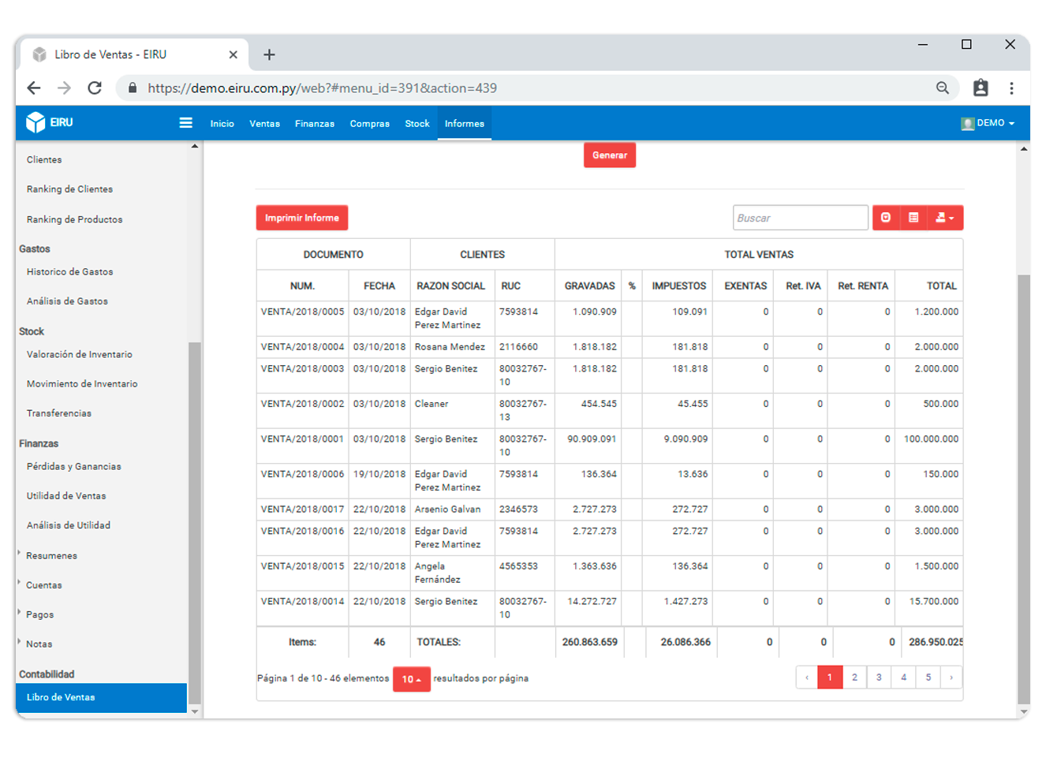Viewport: 1046px width, 765px height.
Task: Open Ranking de Clientes
Action: [69, 189]
